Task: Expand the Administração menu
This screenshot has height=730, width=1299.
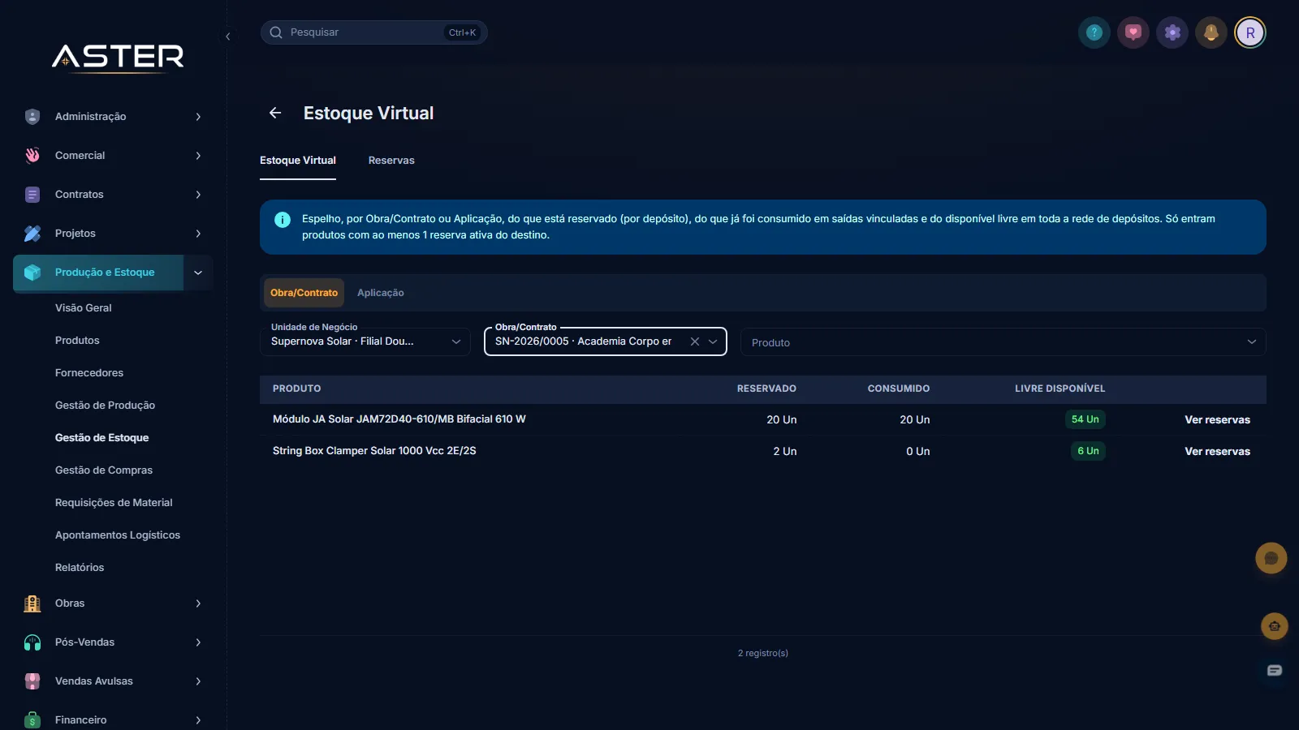Action: (x=198, y=117)
